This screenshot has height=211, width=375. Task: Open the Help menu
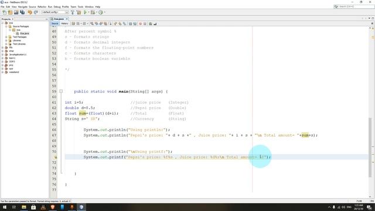[98, 6]
